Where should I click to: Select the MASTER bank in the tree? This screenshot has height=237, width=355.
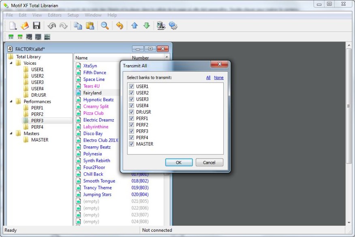click(x=40, y=140)
